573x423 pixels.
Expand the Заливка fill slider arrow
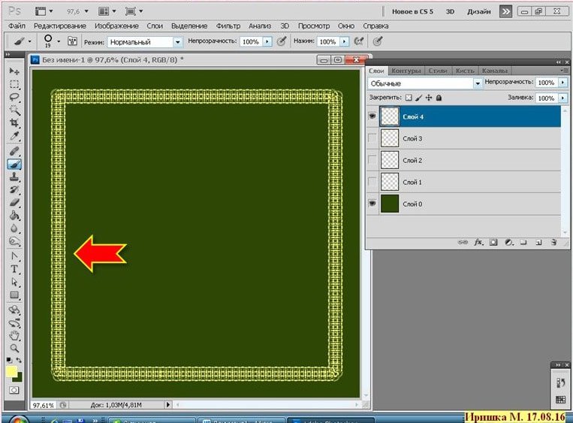tap(562, 98)
